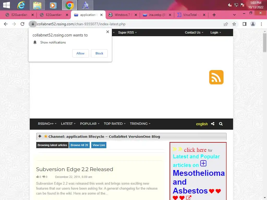Click the share icon in navbar

coord(213,124)
